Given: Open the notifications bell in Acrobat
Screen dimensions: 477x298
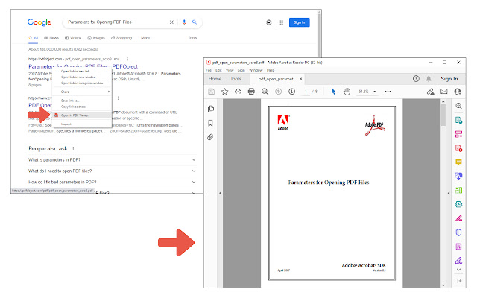Looking at the screenshot, I should (x=429, y=79).
